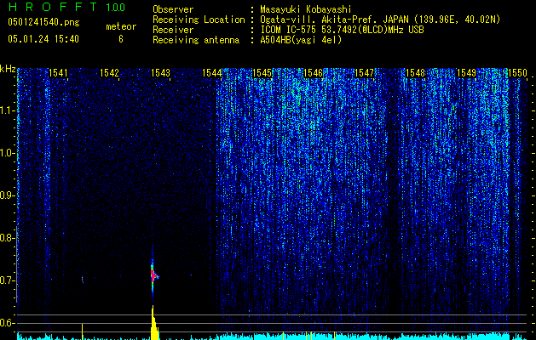Viewport: 536px width, 340px height.
Task: Click the bright red meteor echo at 1543
Action: pyautogui.click(x=153, y=274)
